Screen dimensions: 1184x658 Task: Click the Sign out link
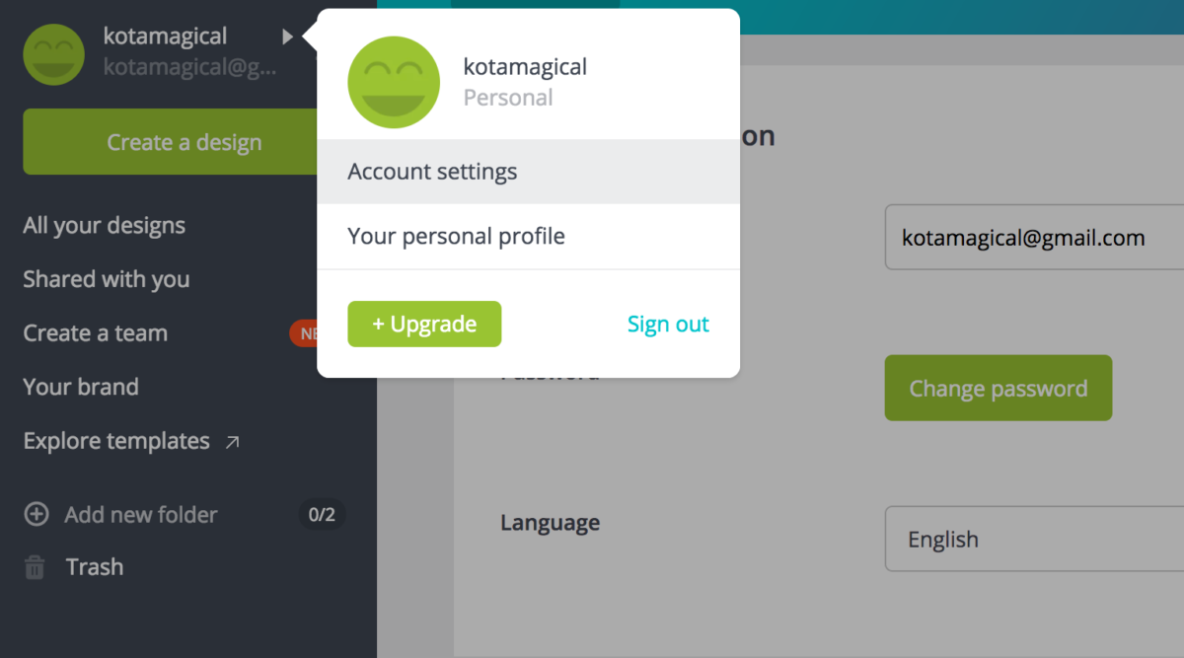pos(668,325)
